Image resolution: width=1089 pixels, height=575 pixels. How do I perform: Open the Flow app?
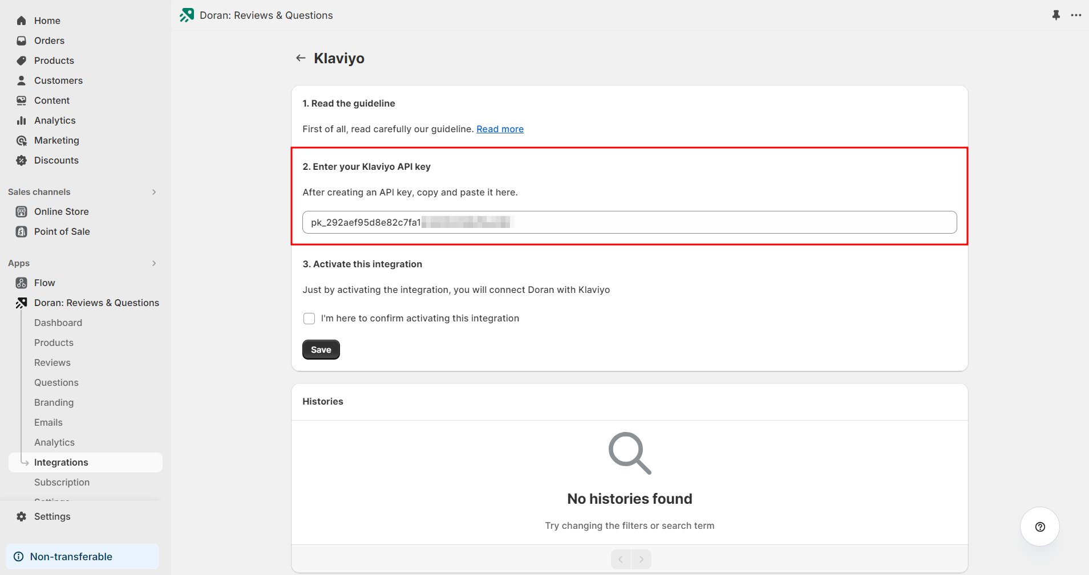coord(44,283)
